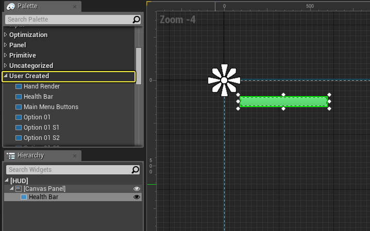Click the Palette list scrollbar thumb
The image size is (370, 231).
pos(139,66)
